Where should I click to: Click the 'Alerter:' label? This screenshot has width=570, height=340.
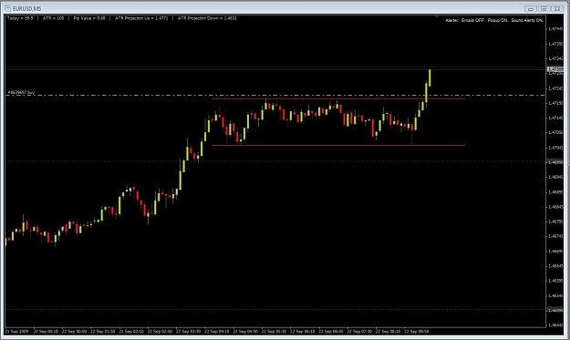(451, 20)
